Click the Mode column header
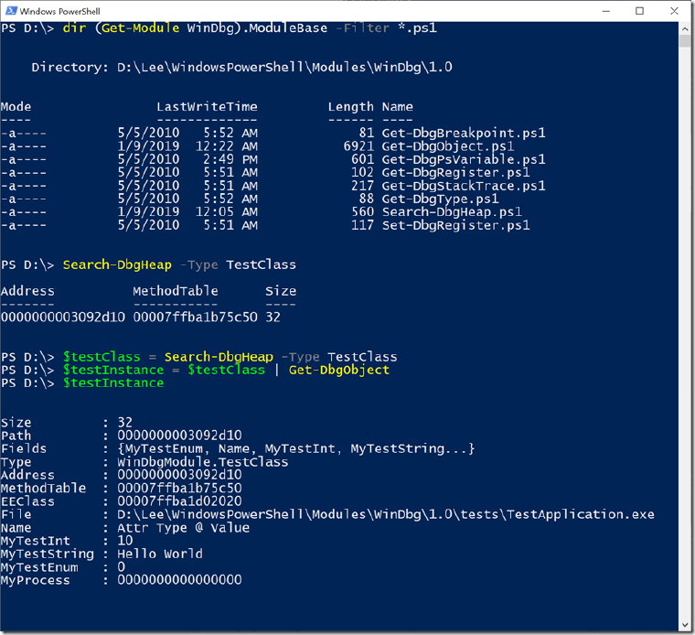The height and width of the screenshot is (635, 695). (x=16, y=107)
